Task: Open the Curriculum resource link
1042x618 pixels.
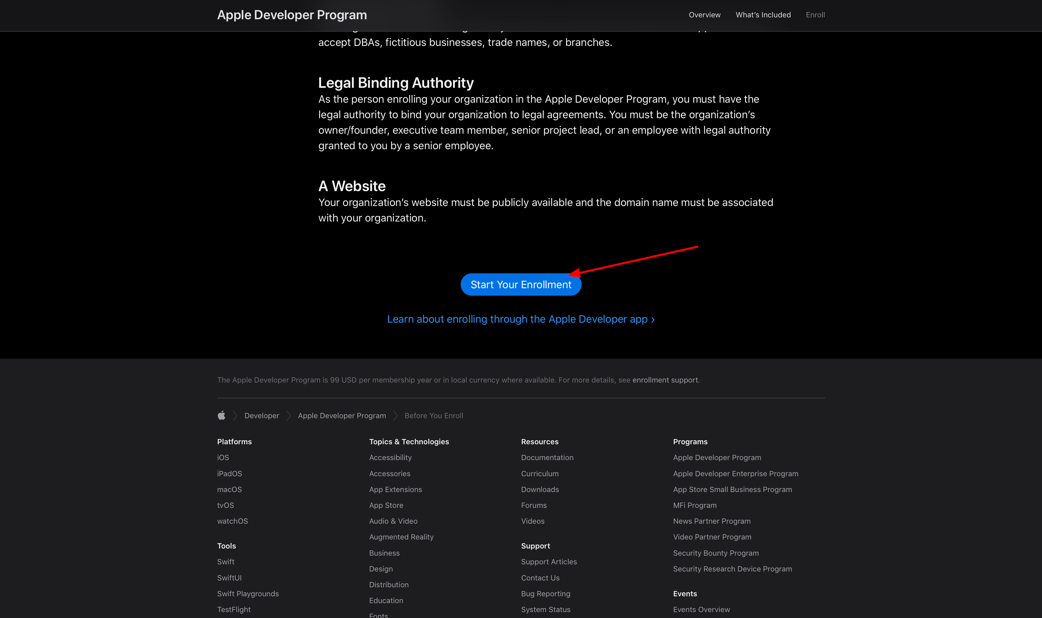Action: pyautogui.click(x=539, y=473)
